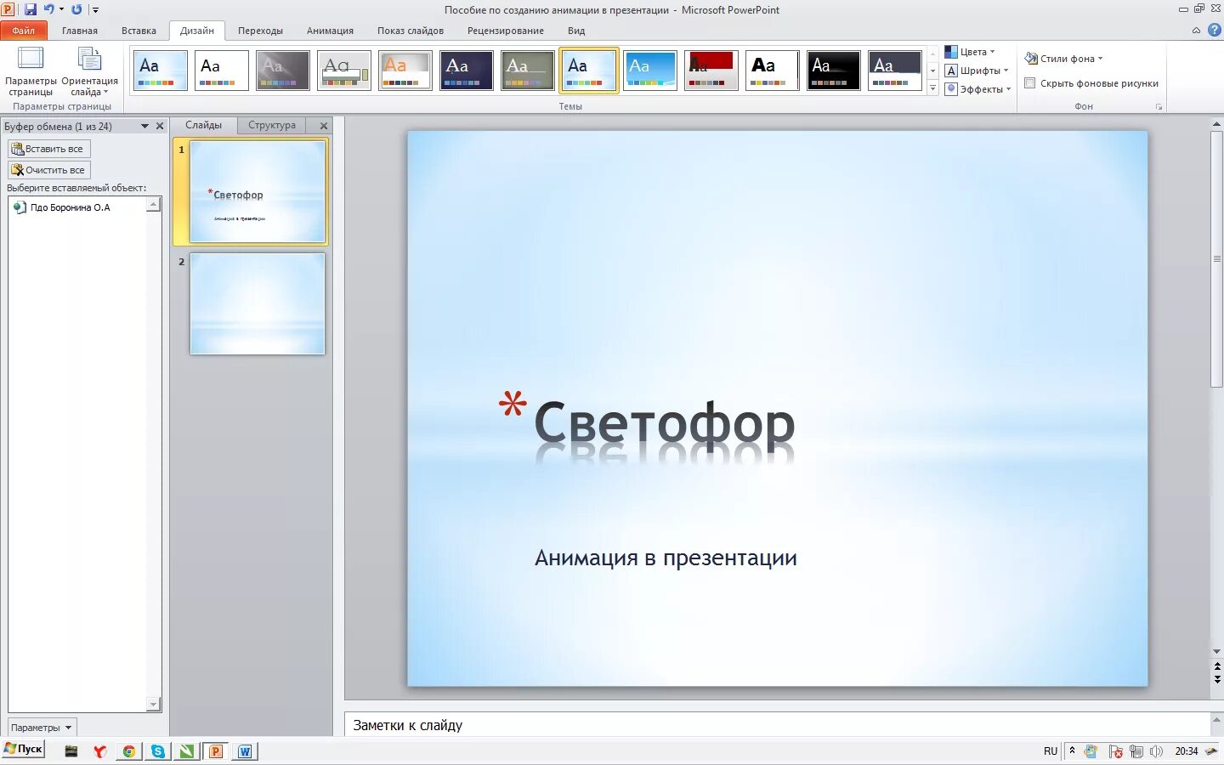Apply the bright blue sky theme thumbnail
This screenshot has width=1224, height=765.
coord(650,71)
